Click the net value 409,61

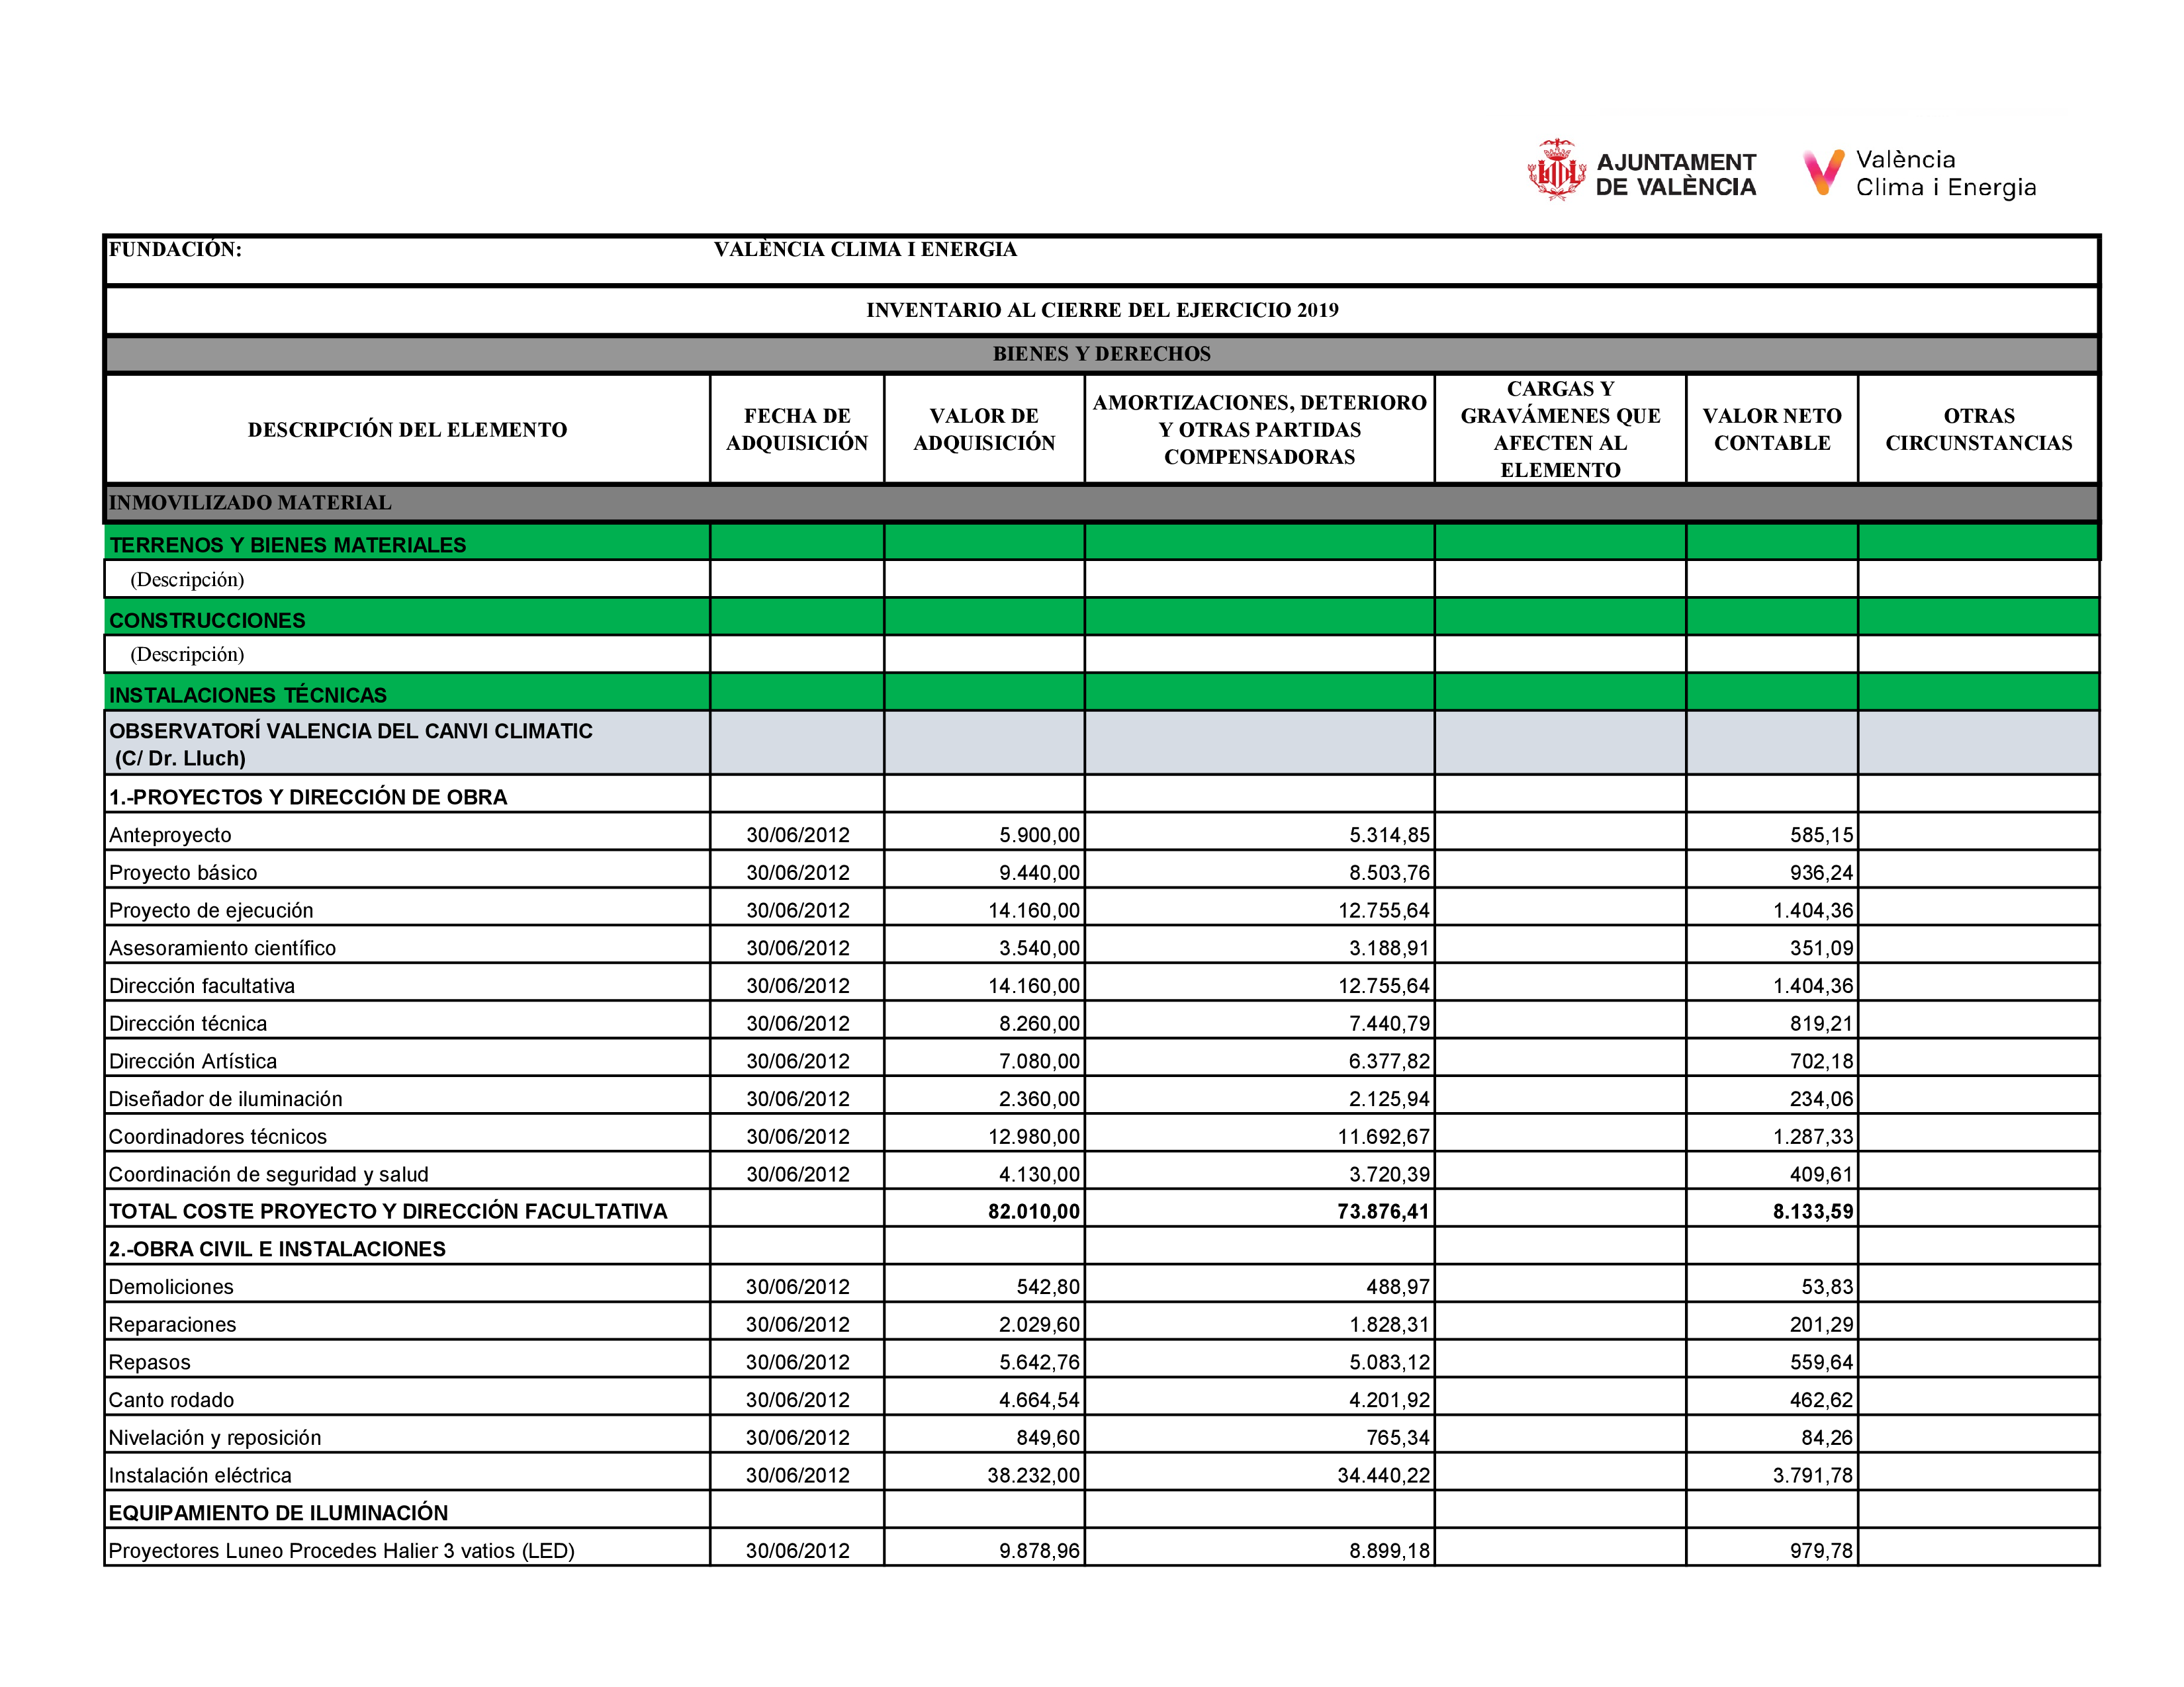[x=1821, y=1174]
